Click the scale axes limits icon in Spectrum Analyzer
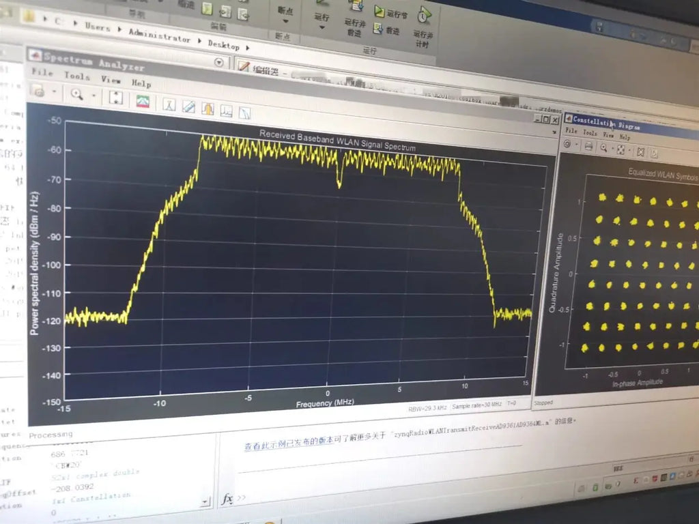This screenshot has height=524, width=699. point(116,98)
